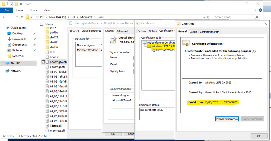Select the uk-UA folder icon
This screenshot has width=271, height=141.
[47, 32]
